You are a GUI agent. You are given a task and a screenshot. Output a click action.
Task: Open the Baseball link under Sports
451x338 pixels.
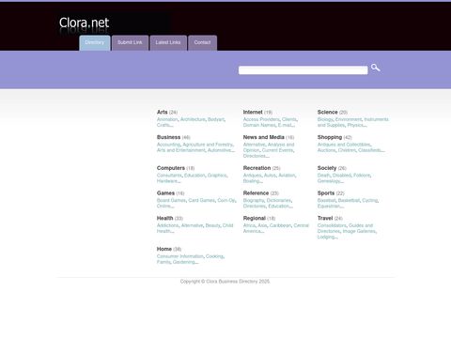coord(326,200)
